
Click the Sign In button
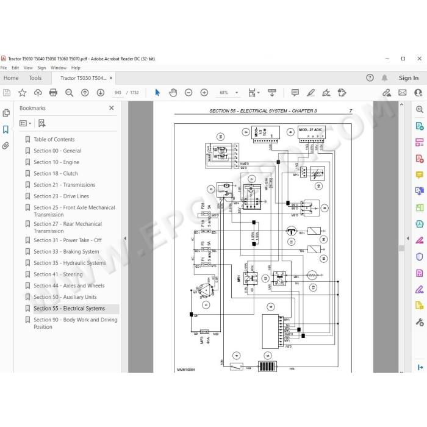409,78
